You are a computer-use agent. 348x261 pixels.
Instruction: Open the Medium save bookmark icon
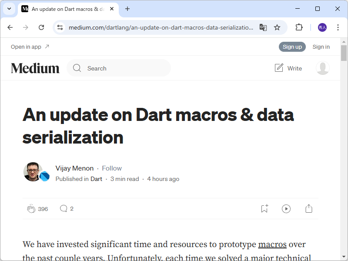coord(264,209)
